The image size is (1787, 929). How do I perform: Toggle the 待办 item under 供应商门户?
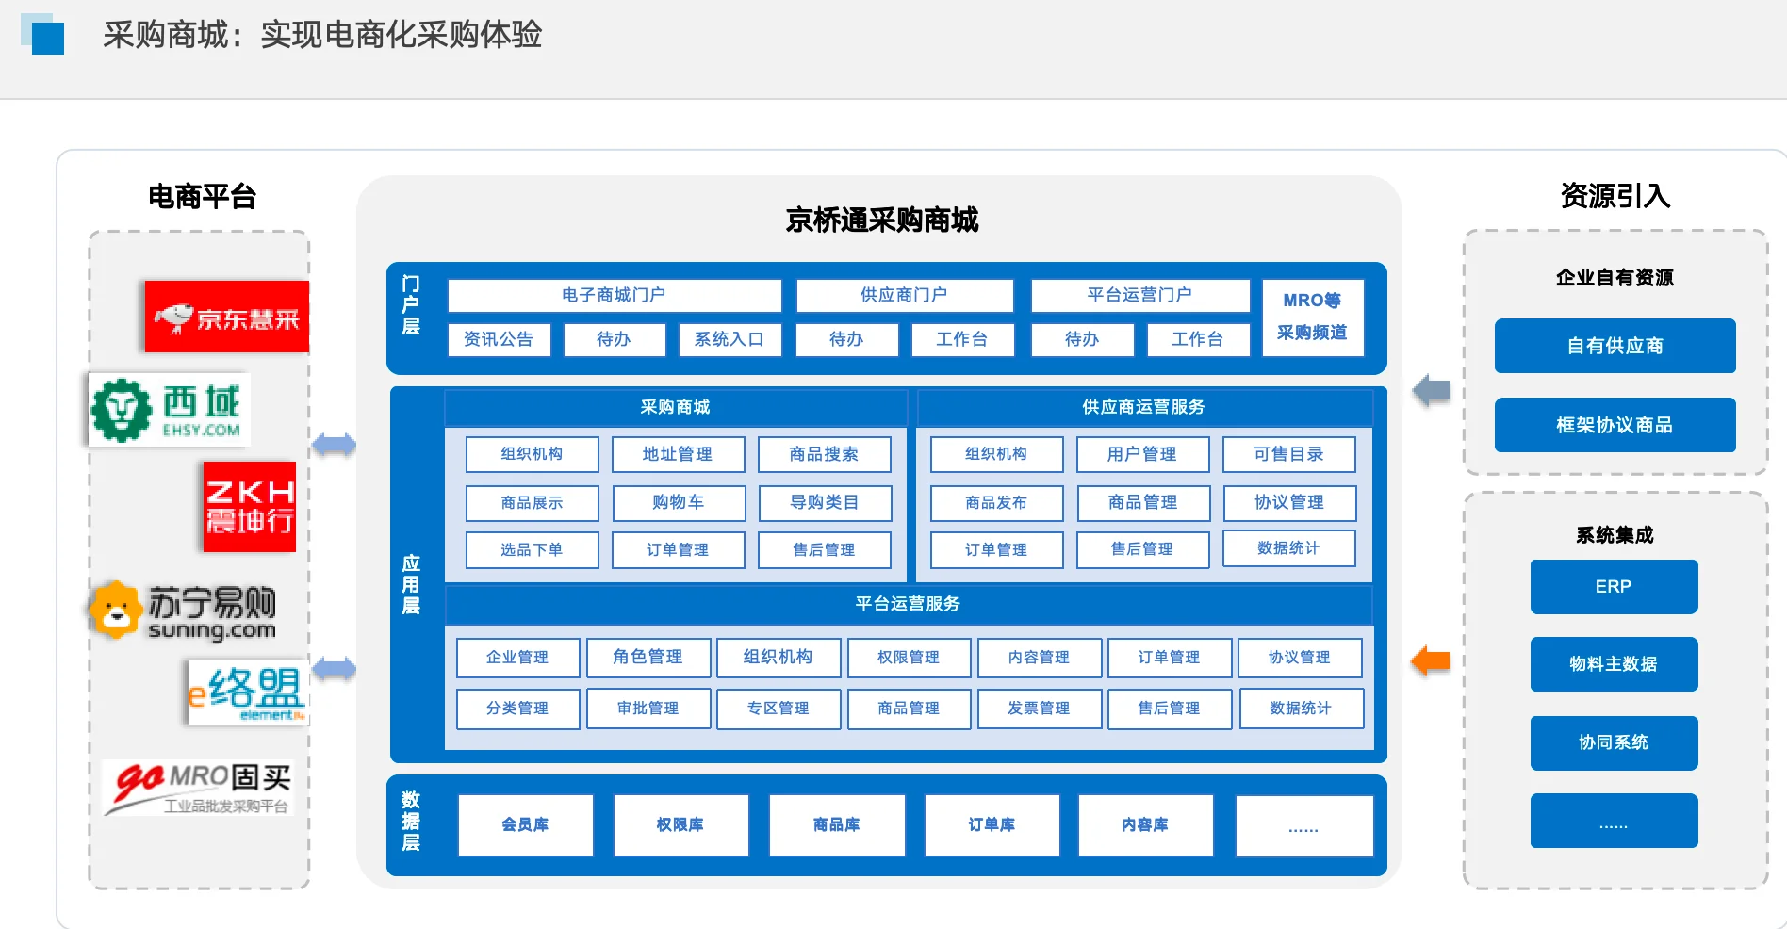point(846,340)
